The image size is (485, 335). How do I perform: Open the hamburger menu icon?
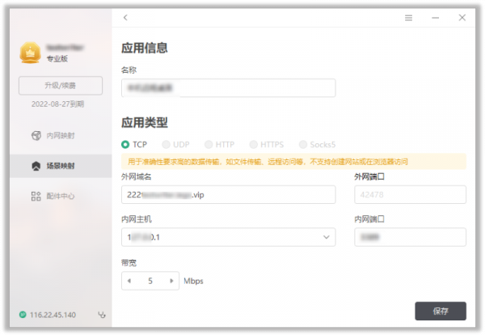409,17
